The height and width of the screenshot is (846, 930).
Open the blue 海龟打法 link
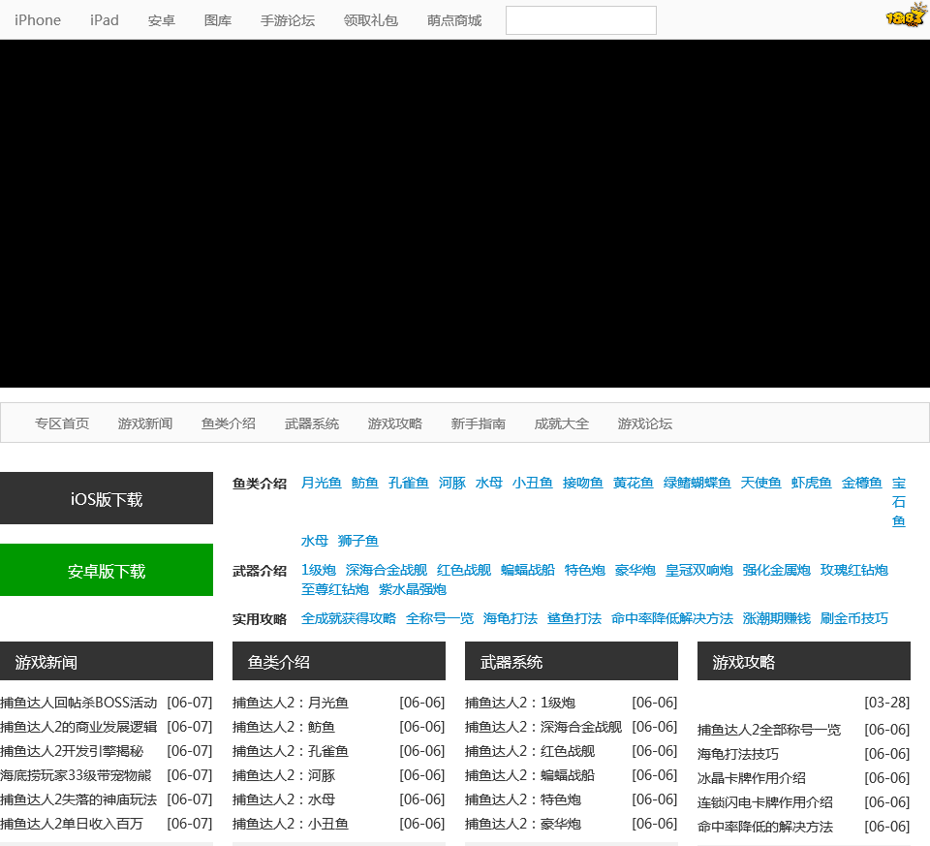point(511,619)
